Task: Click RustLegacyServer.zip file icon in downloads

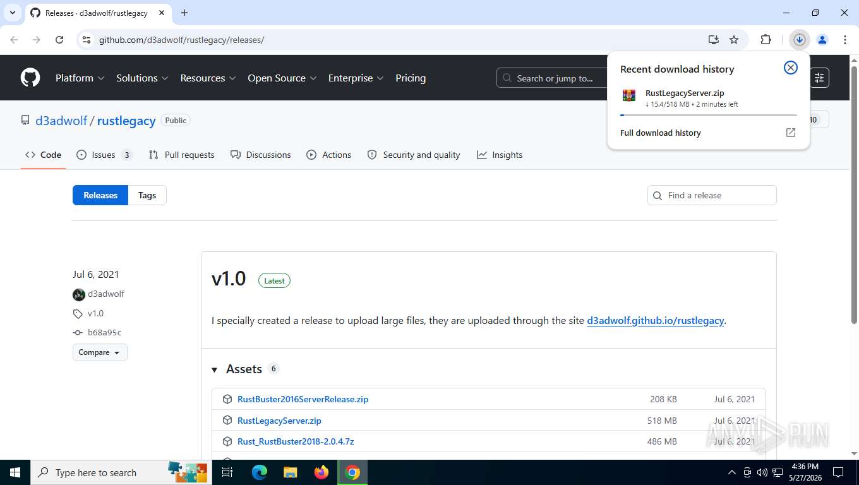Action: coord(629,95)
